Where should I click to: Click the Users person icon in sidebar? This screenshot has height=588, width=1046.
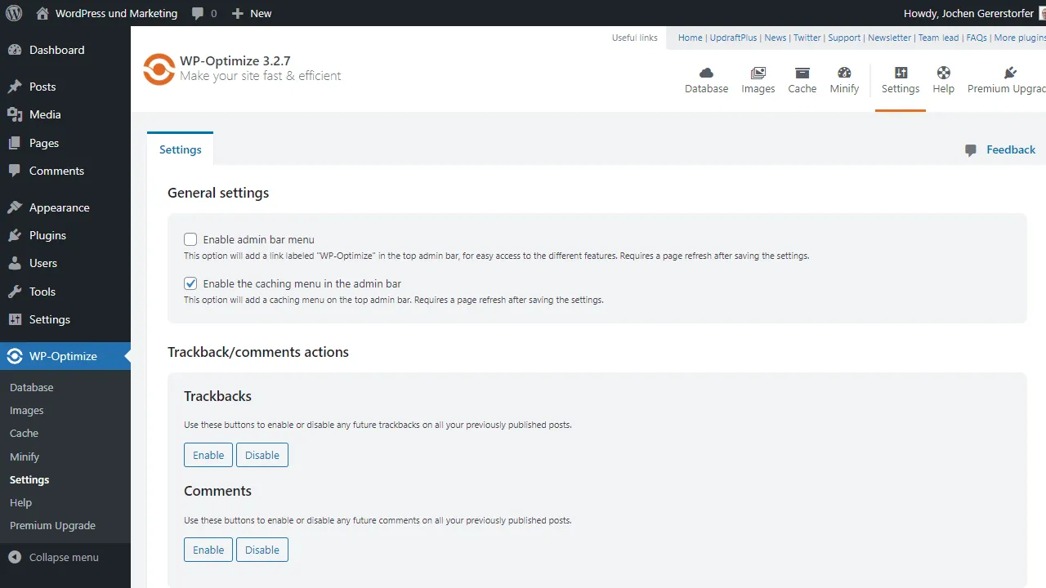[15, 263]
